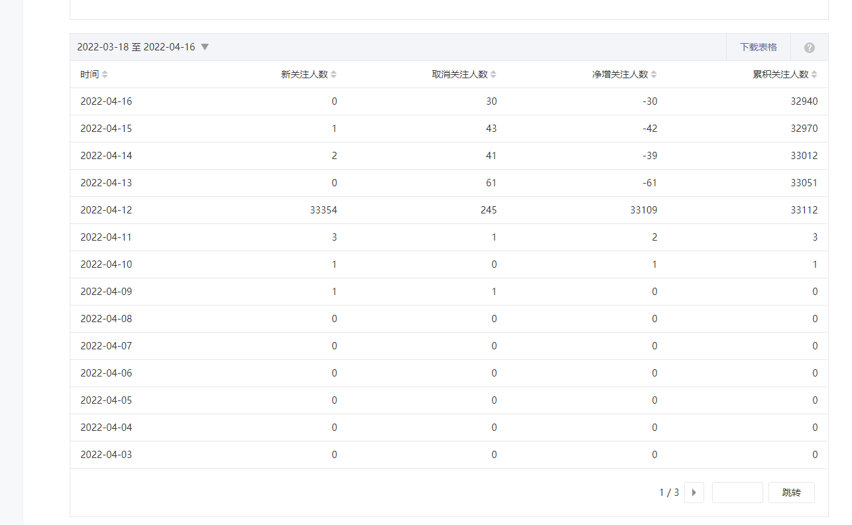This screenshot has height=525, width=852.
Task: Click the 2022-04-09 date cell
Action: [x=106, y=292]
